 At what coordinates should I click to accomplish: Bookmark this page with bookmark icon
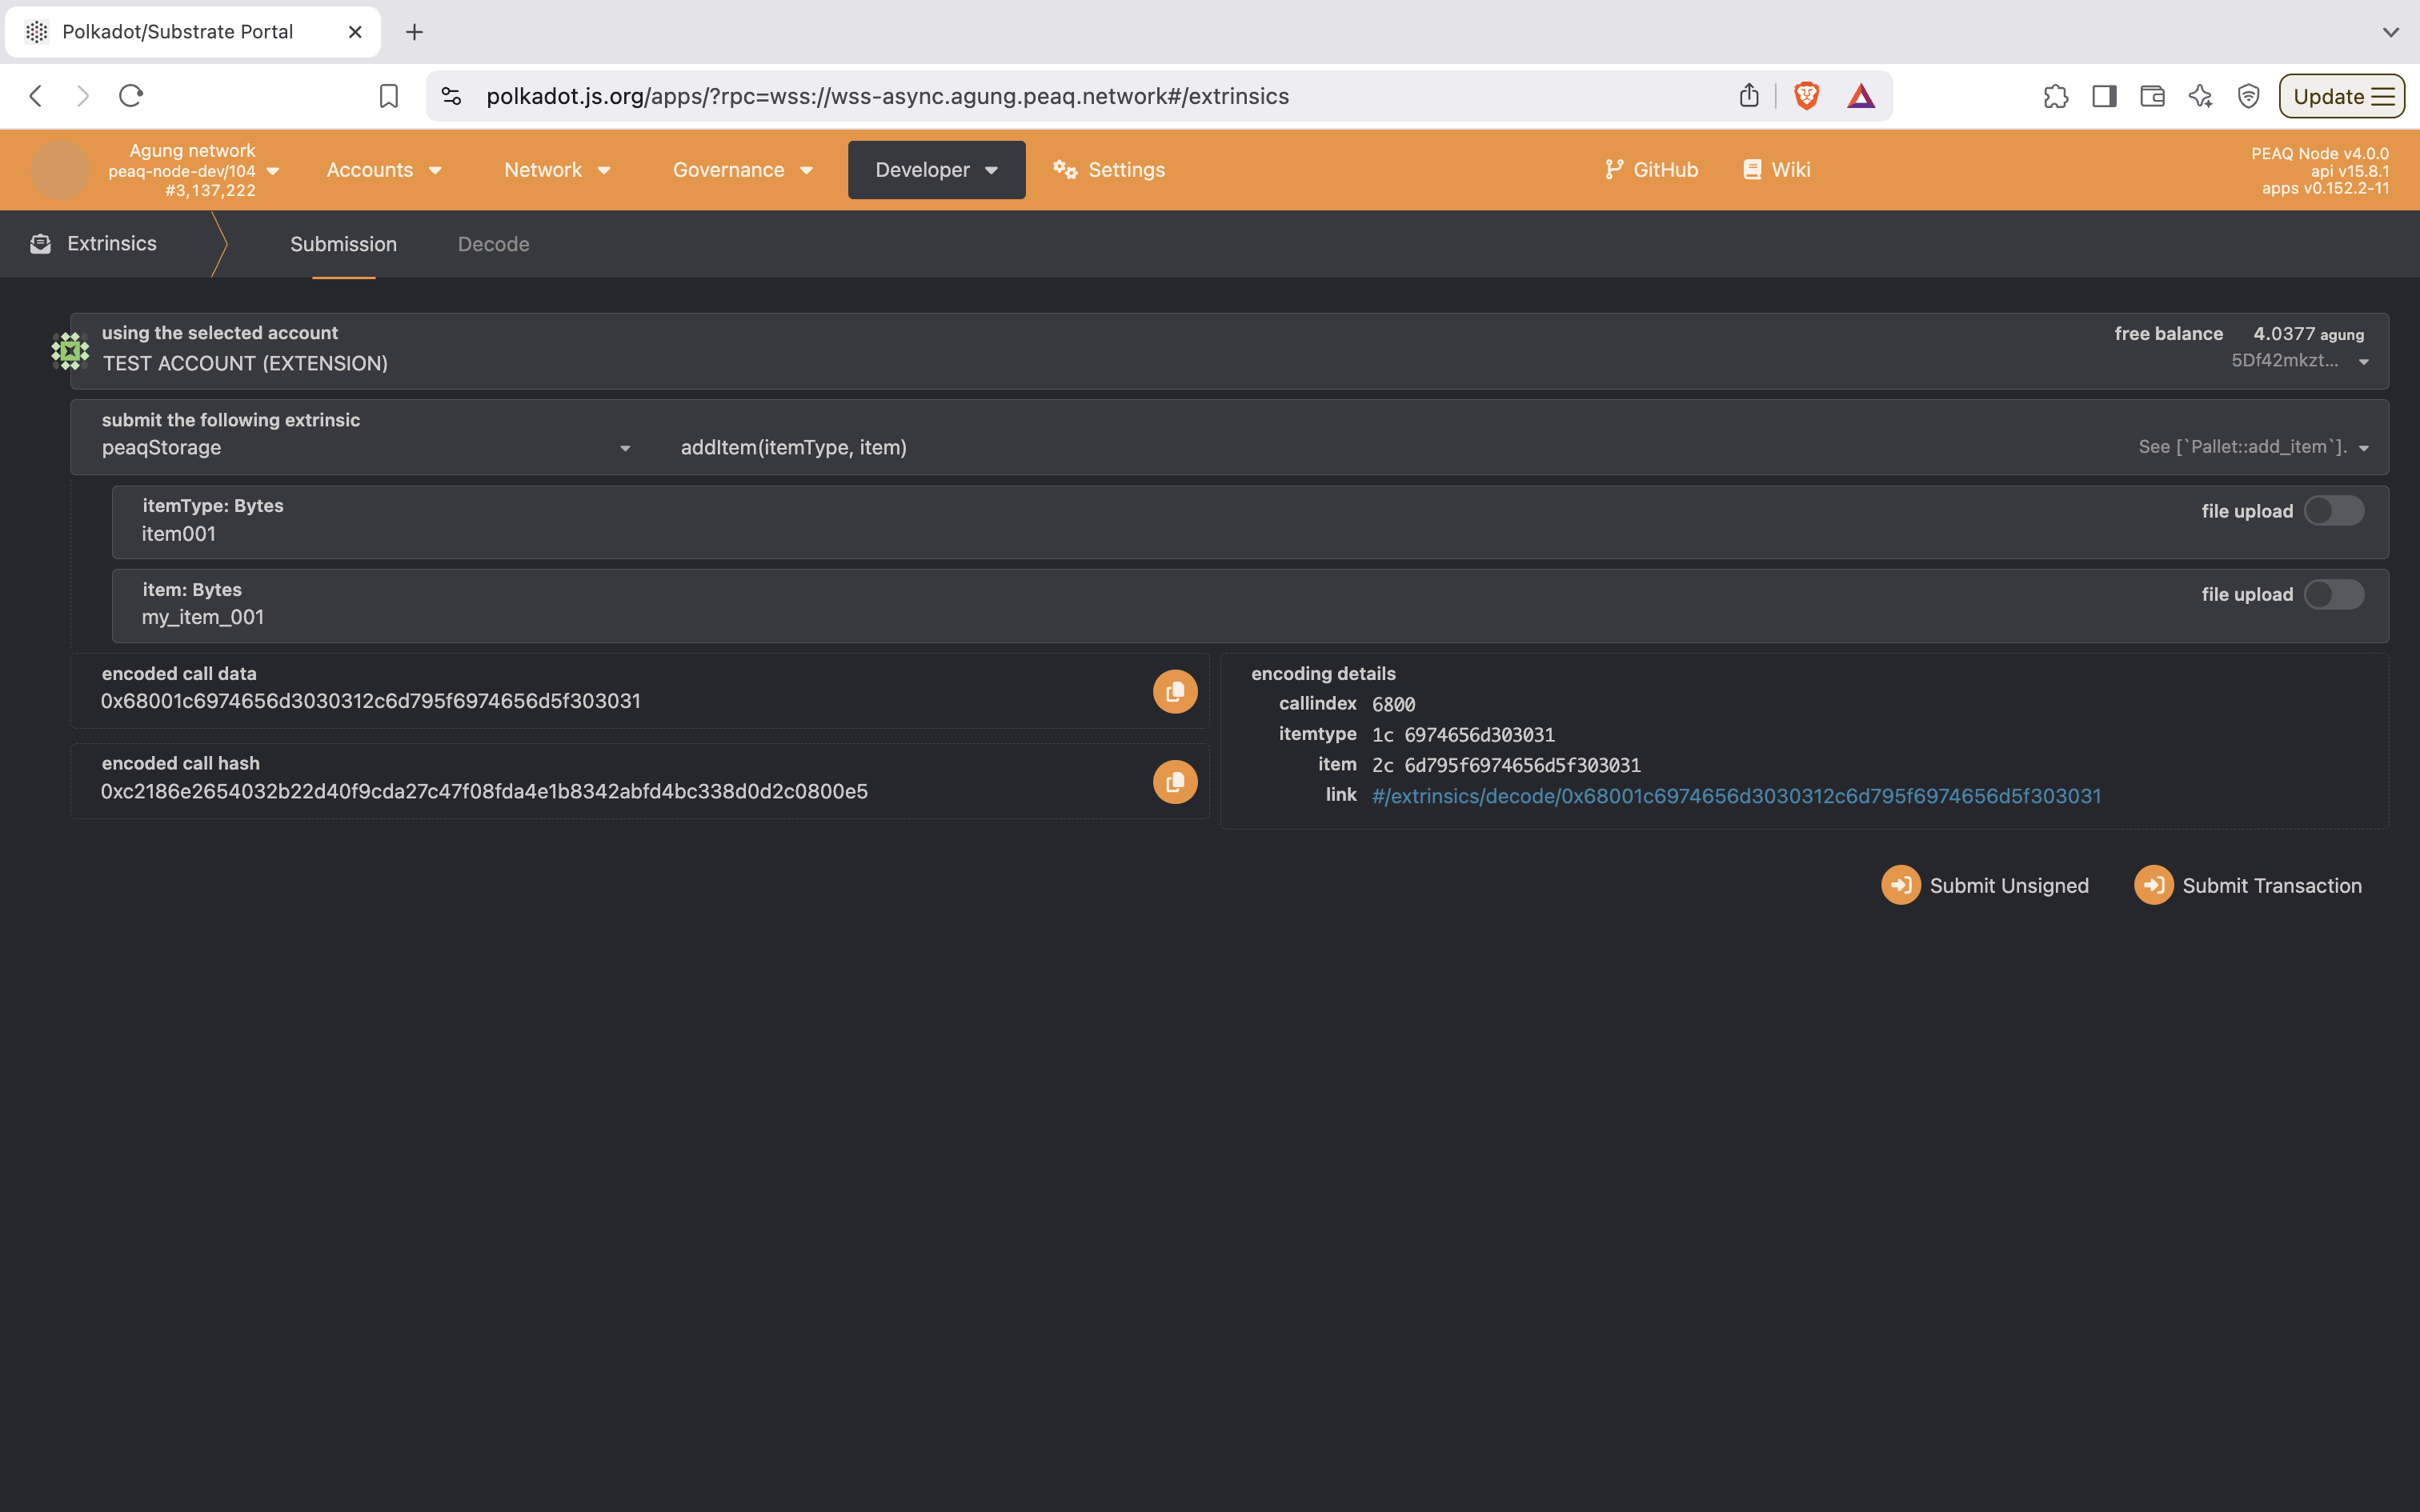389,96
